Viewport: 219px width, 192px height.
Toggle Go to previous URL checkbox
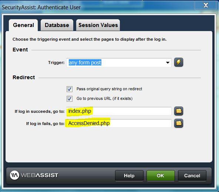pyautogui.click(x=70, y=98)
